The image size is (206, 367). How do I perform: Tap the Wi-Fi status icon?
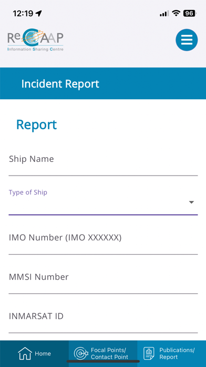click(176, 13)
